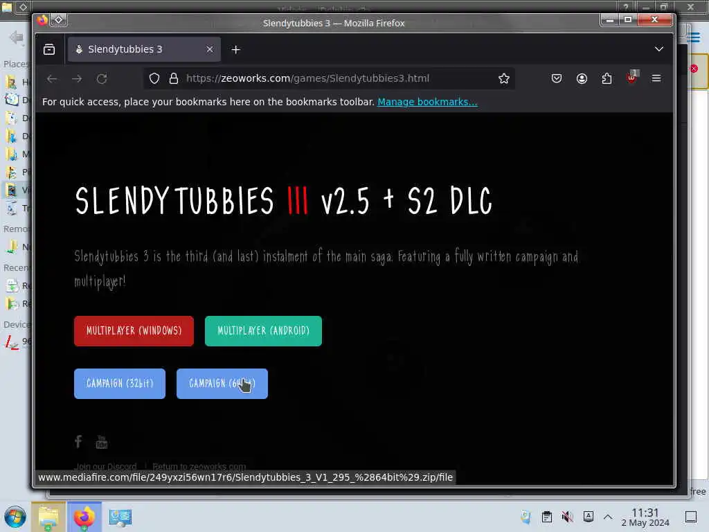Save page to Pocket

(x=557, y=78)
